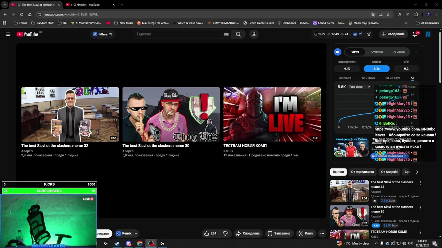This screenshot has height=248, width=442.
Task: Click the search magnifier button
Action: 238,34
